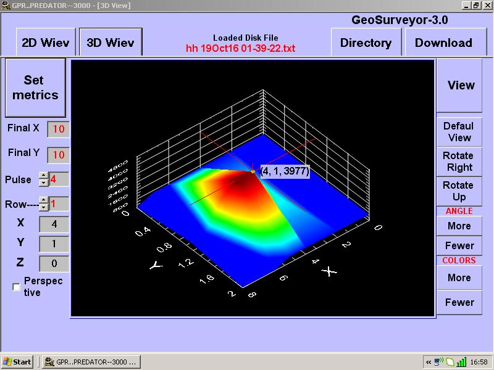The width and height of the screenshot is (494, 370).
Task: Expand hidden tray icons chevron
Action: (x=429, y=362)
